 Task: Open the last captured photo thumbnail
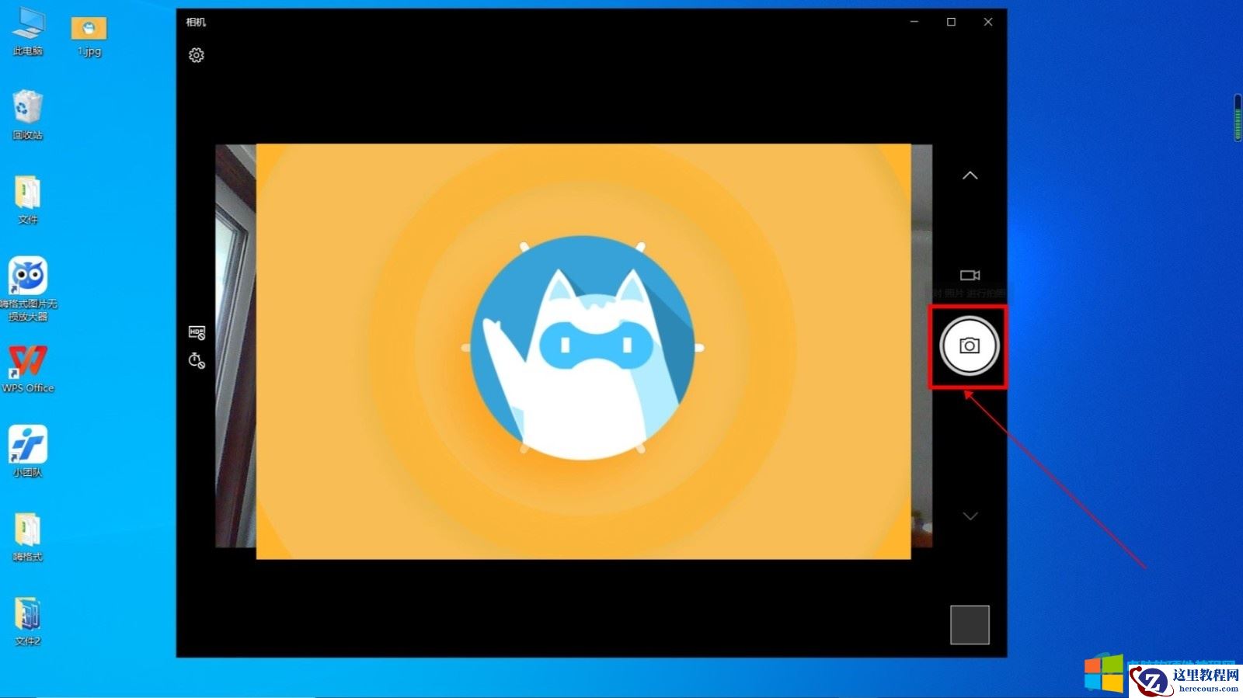[x=970, y=625]
